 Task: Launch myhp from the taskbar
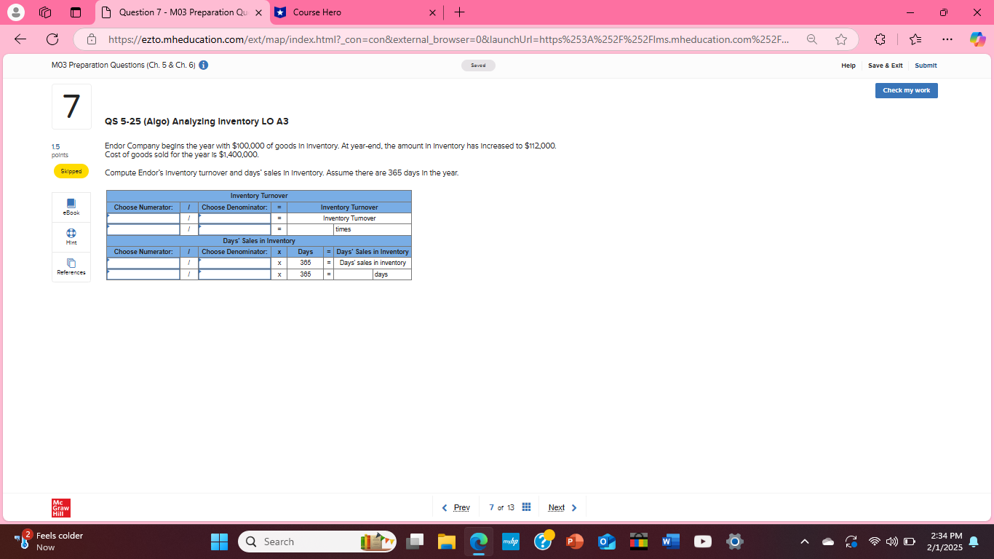pos(511,542)
